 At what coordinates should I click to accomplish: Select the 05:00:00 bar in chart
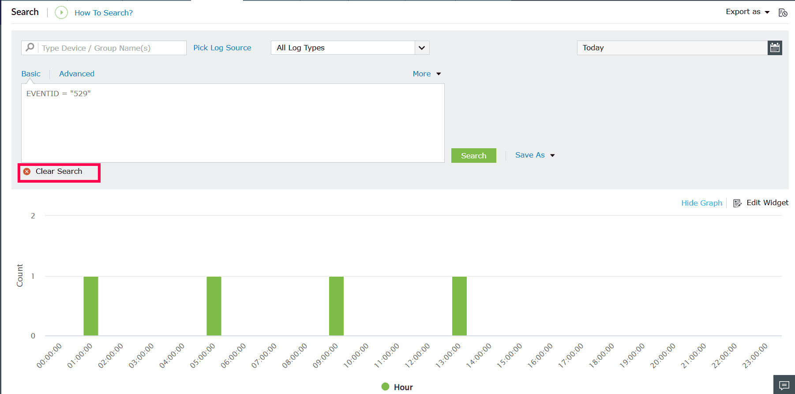coord(214,306)
